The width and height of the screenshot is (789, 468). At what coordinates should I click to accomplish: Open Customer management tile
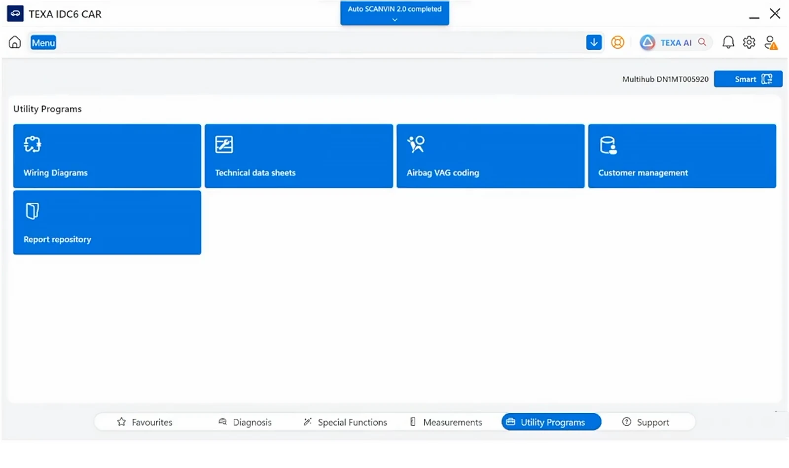(682, 156)
